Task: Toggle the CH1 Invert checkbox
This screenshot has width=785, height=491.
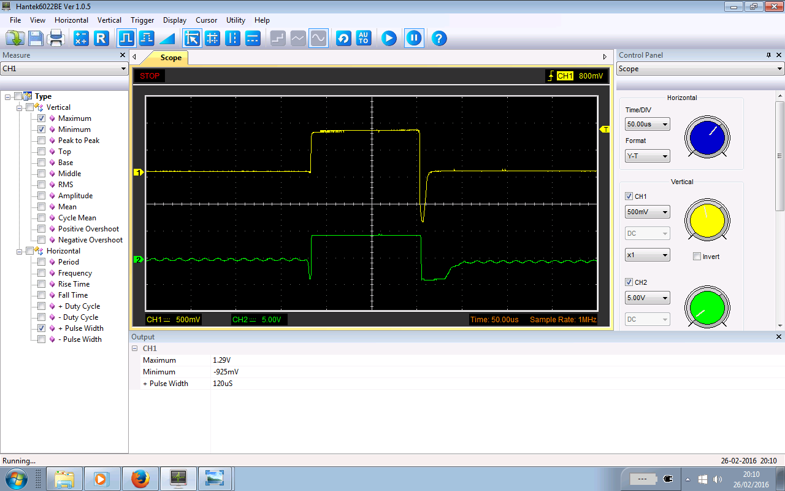Action: tap(697, 257)
